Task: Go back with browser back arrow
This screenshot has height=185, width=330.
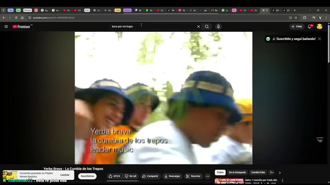Action: click(4, 17)
